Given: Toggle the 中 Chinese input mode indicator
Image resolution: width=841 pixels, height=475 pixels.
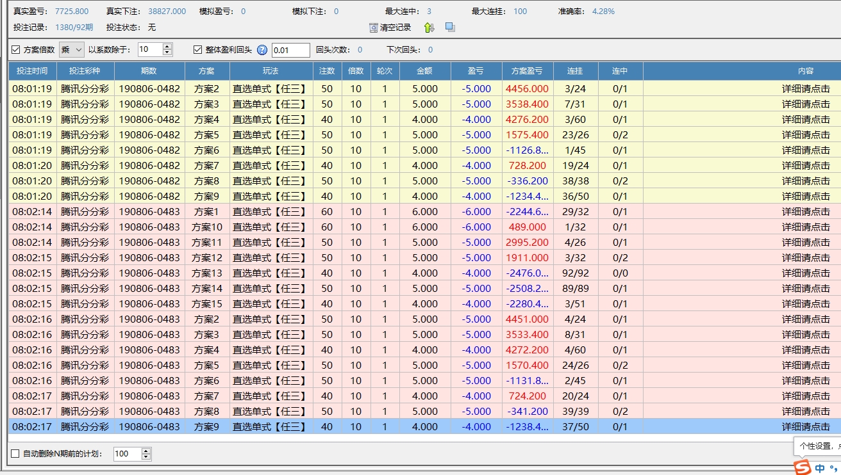Looking at the screenshot, I should 820,468.
